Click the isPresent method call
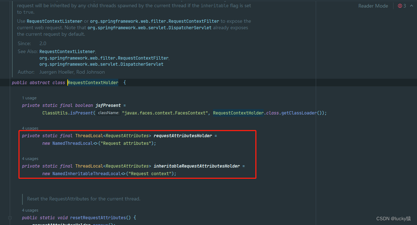Viewport: 417px width, 225px height. (82, 113)
